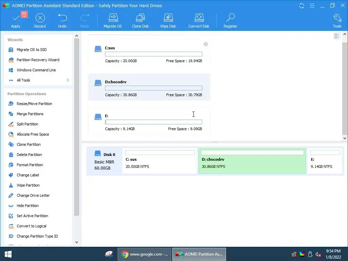Image resolution: width=348 pixels, height=261 pixels.
Task: Click AOMEI Partition Assistant taskbar button
Action: coord(199,254)
